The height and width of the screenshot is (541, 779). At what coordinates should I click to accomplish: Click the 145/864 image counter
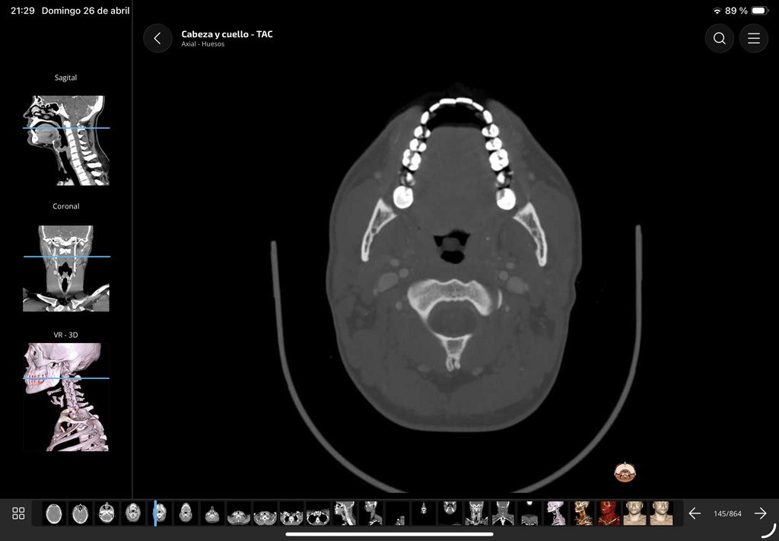tap(727, 514)
